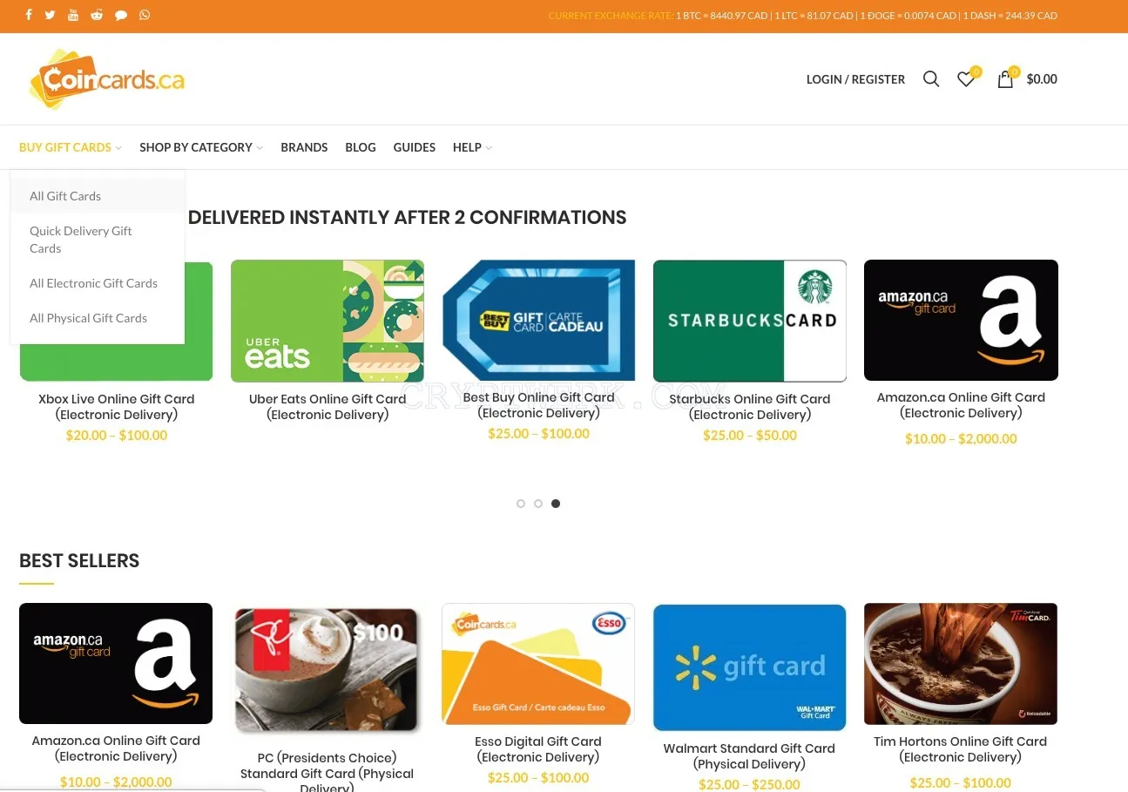Screen dimensions: 1128x792
Task: Open the GUIDES menu item
Action: tap(415, 147)
